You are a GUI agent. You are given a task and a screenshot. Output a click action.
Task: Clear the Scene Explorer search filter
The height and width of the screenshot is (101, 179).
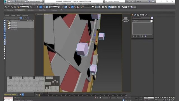[19, 18]
